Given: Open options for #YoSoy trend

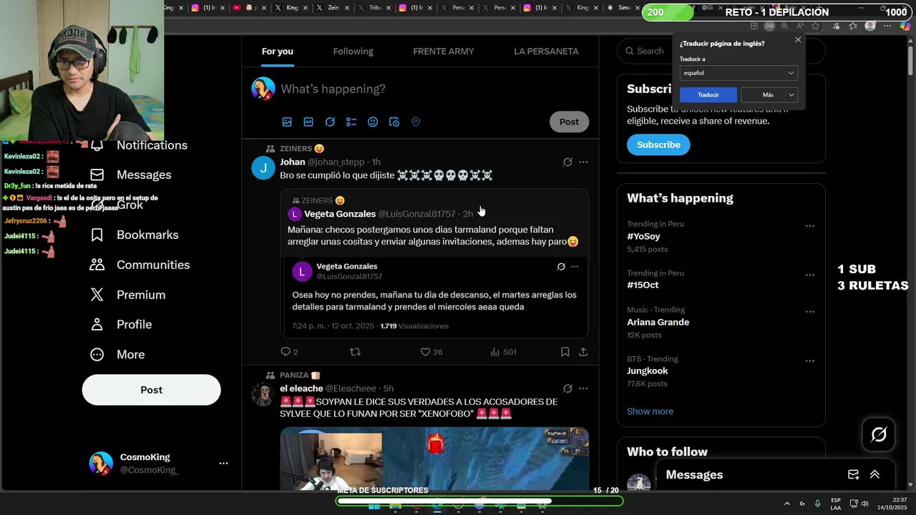Looking at the screenshot, I should click(809, 226).
